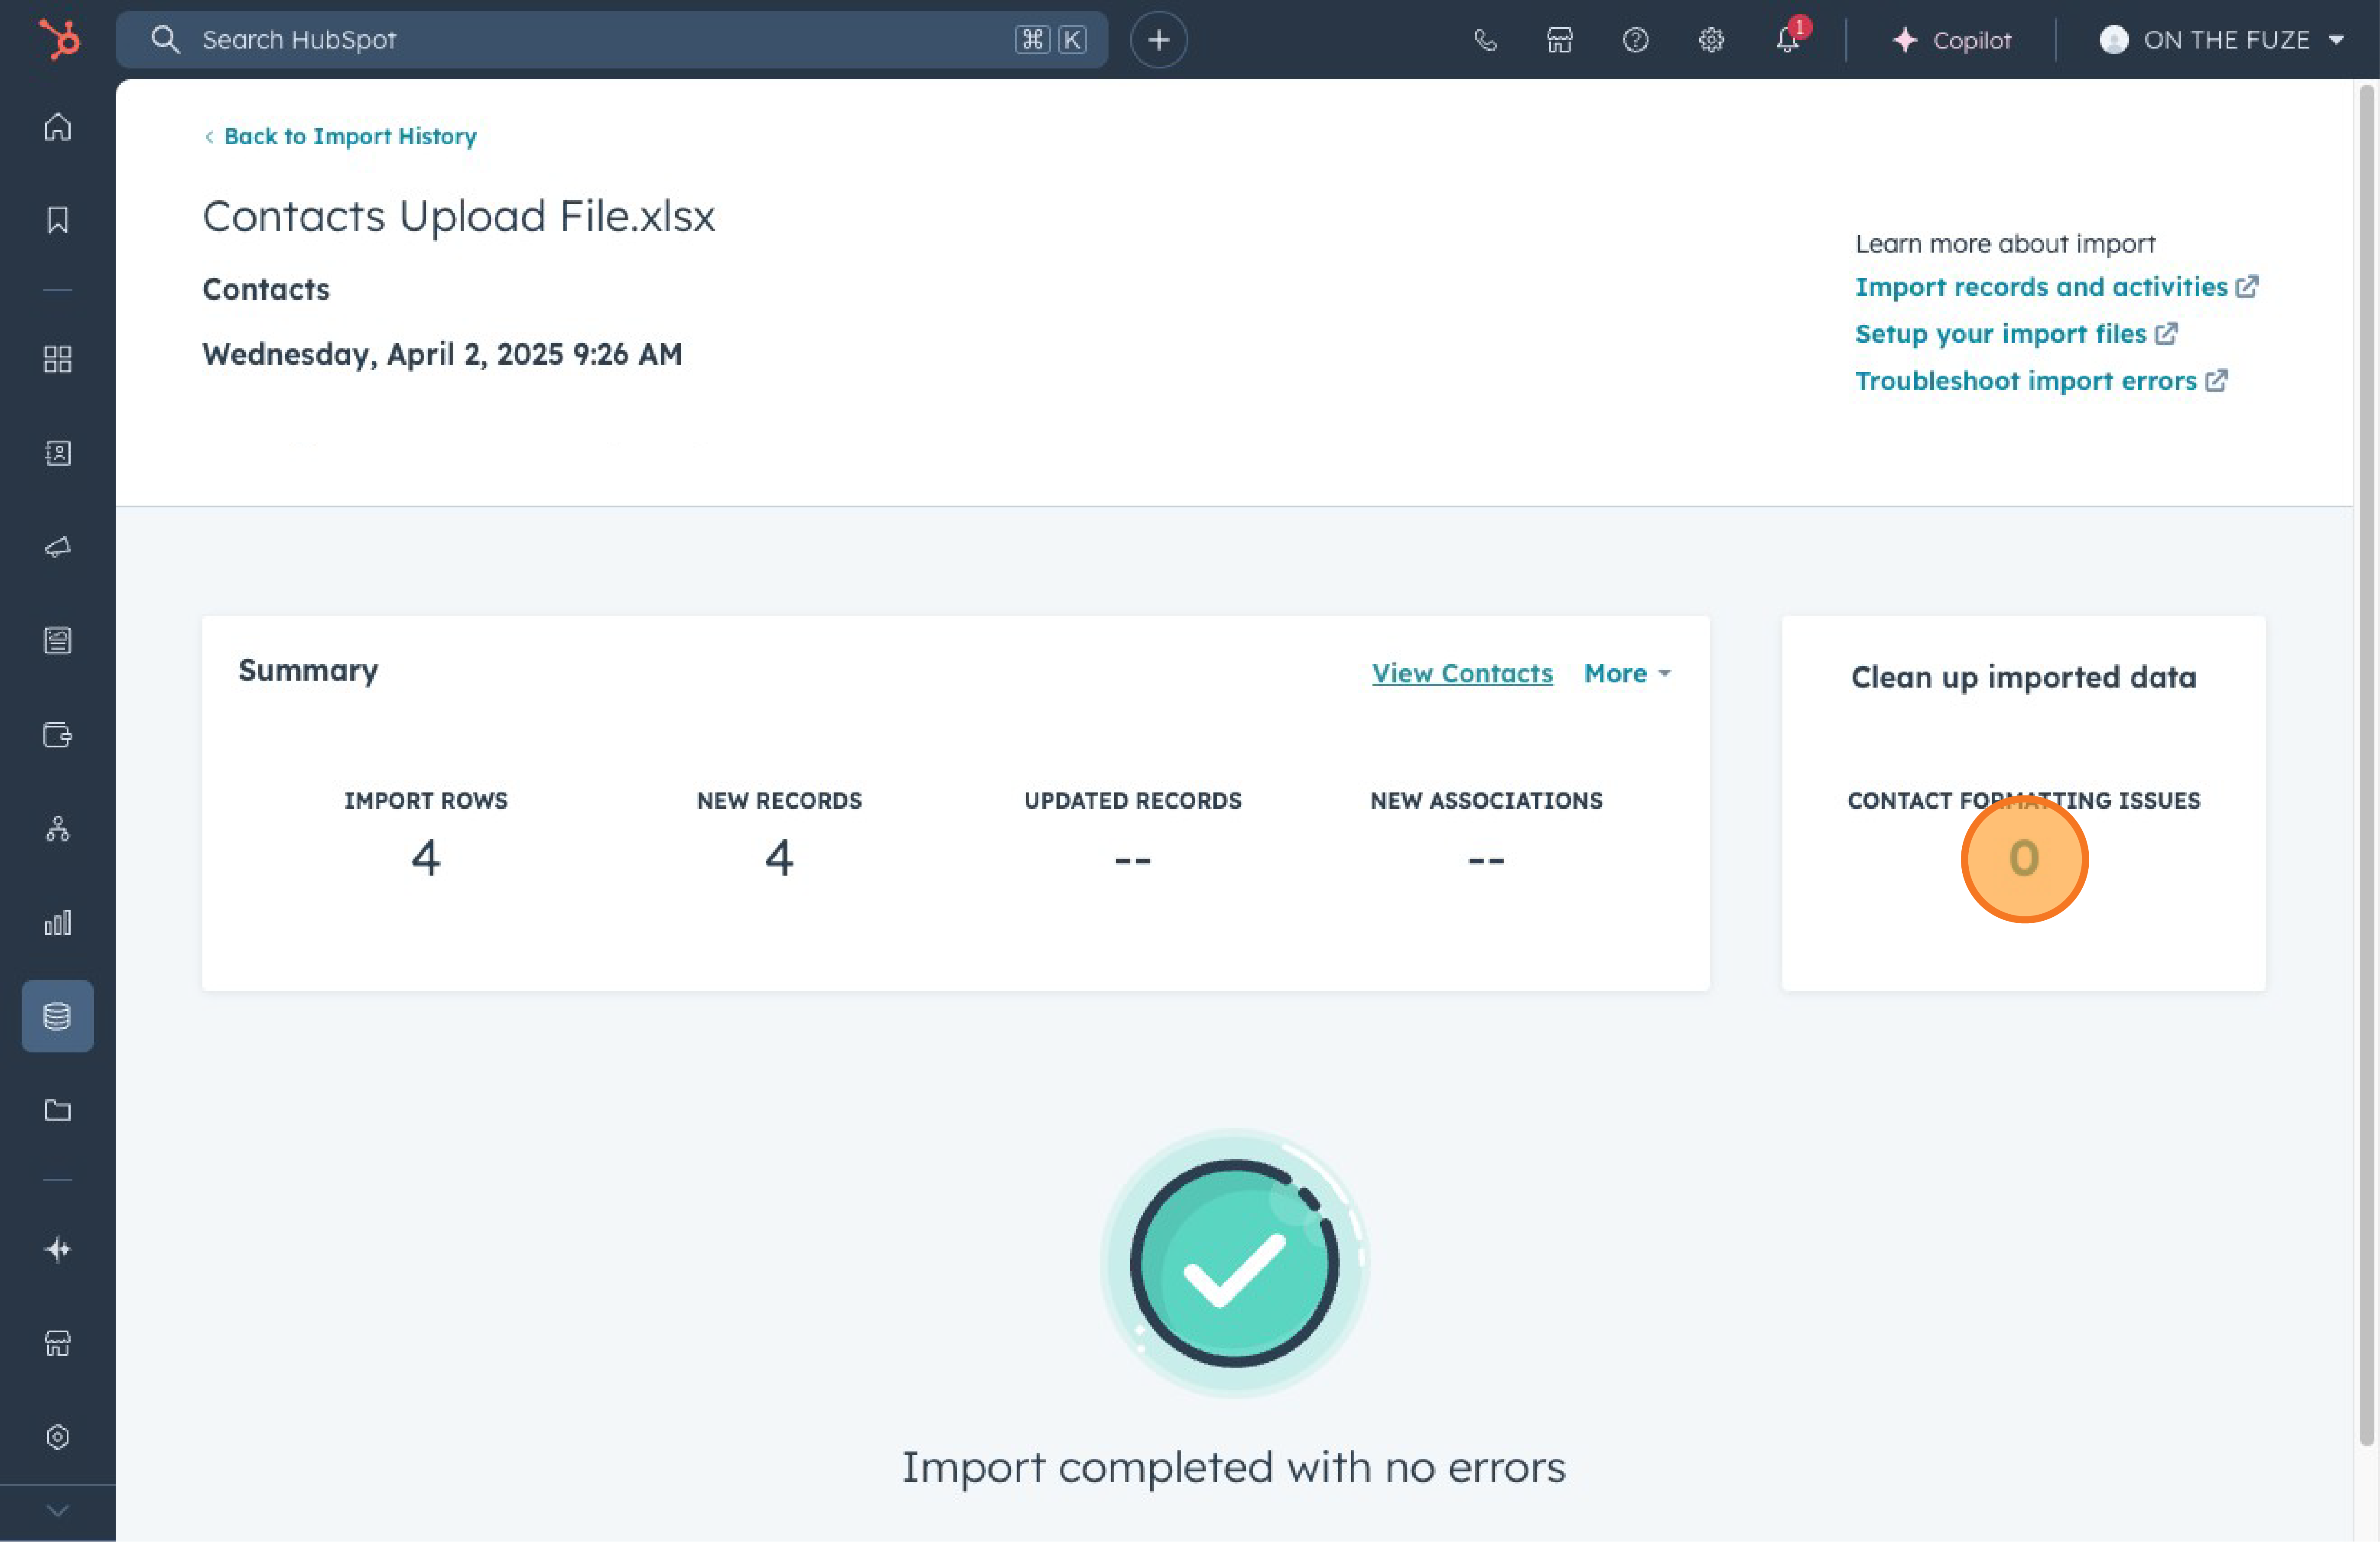This screenshot has height=1542, width=2380.
Task: Open the ON THE FUZE account dropdown
Action: pos(2222,40)
